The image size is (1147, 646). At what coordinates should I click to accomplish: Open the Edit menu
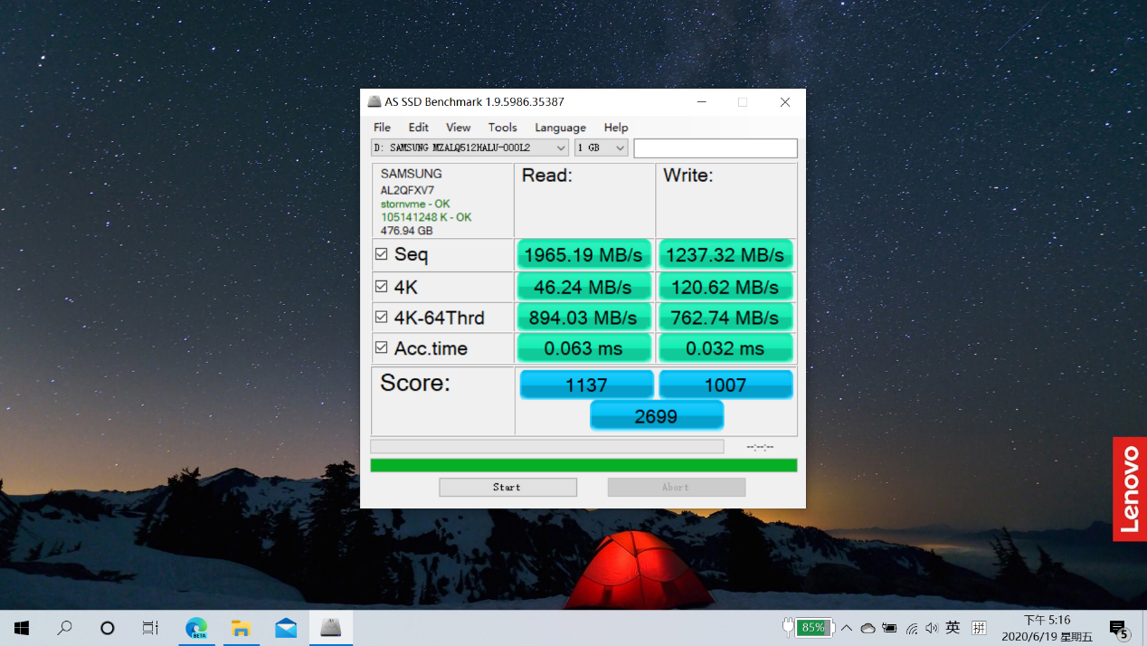(x=418, y=128)
